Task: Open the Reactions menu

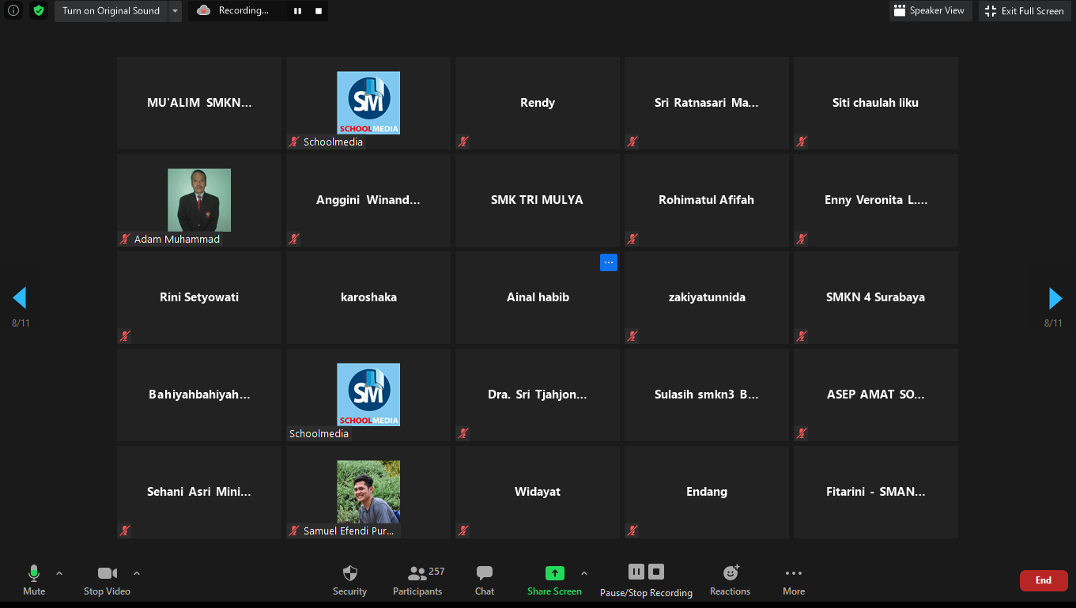Action: 731,574
